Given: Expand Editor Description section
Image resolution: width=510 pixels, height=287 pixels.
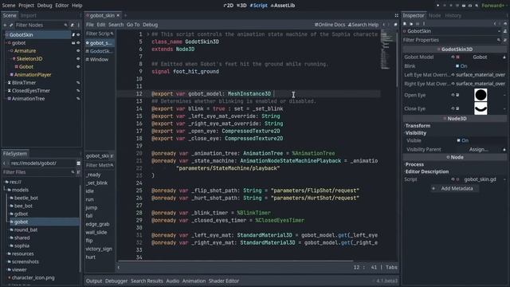Looking at the screenshot, I should pos(426,172).
